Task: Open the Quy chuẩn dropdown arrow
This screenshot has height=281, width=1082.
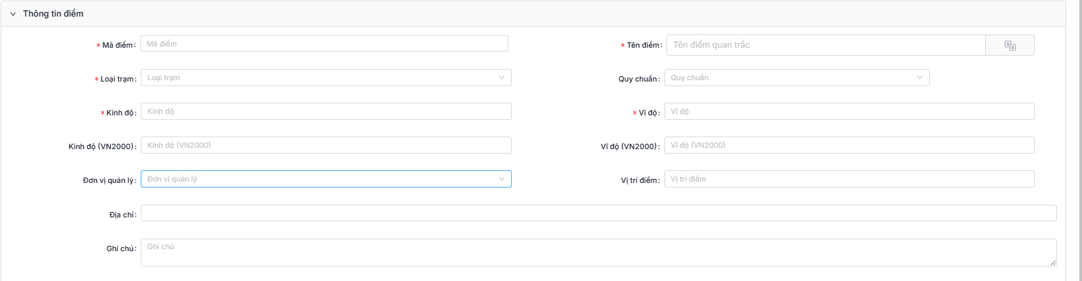Action: tap(920, 78)
